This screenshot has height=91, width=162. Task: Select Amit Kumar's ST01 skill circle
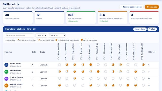59,65
